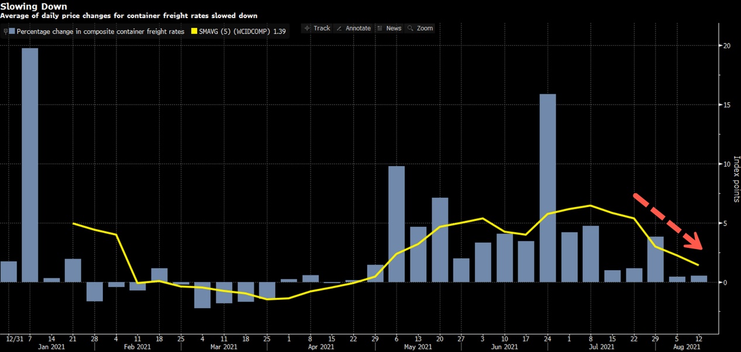The height and width of the screenshot is (352, 741).
Task: Toggle the Percentage change in freight rates series label
Action: (x=100, y=32)
